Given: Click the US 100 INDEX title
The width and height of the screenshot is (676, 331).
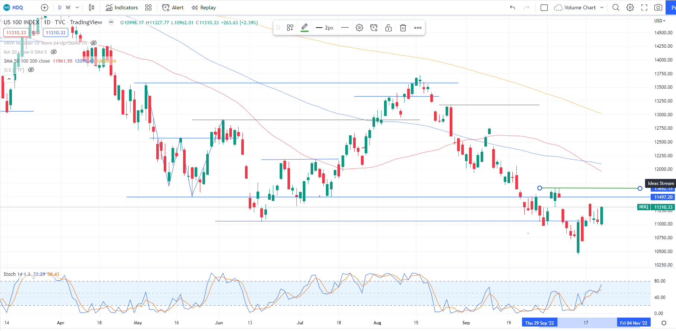Looking at the screenshot, I should pyautogui.click(x=21, y=22).
